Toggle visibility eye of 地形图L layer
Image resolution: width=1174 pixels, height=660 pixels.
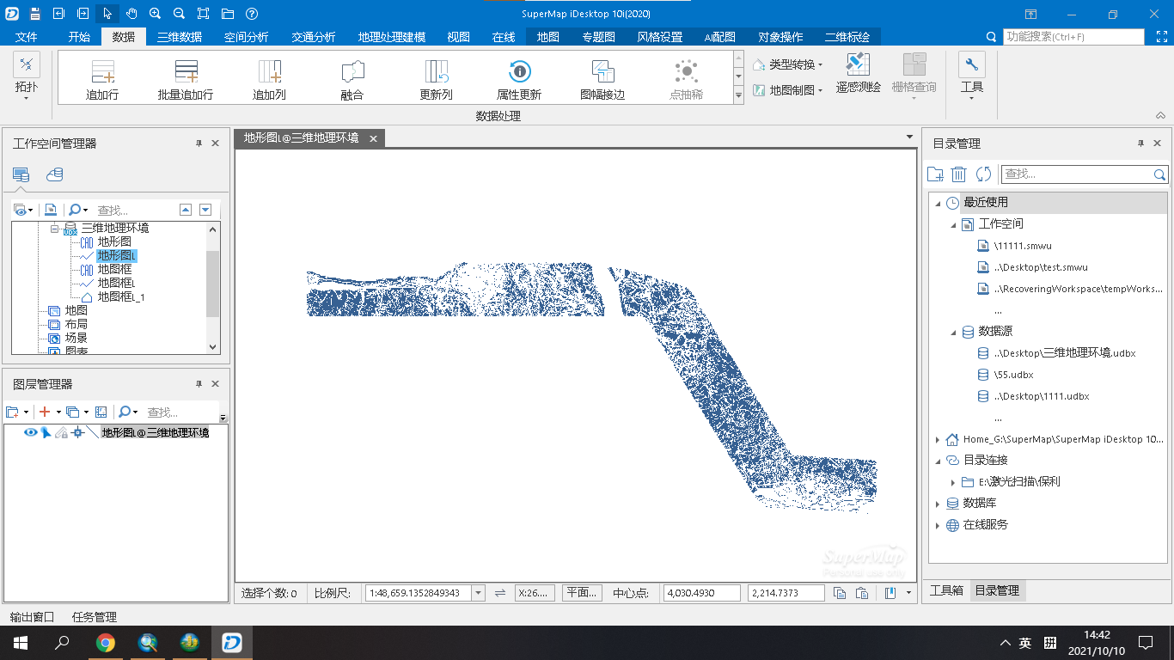pos(31,432)
